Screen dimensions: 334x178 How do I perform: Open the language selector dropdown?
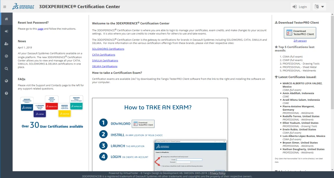[x=319, y=7]
